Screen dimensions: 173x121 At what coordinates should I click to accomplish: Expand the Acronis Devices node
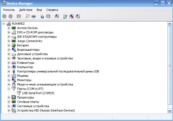[9, 28]
